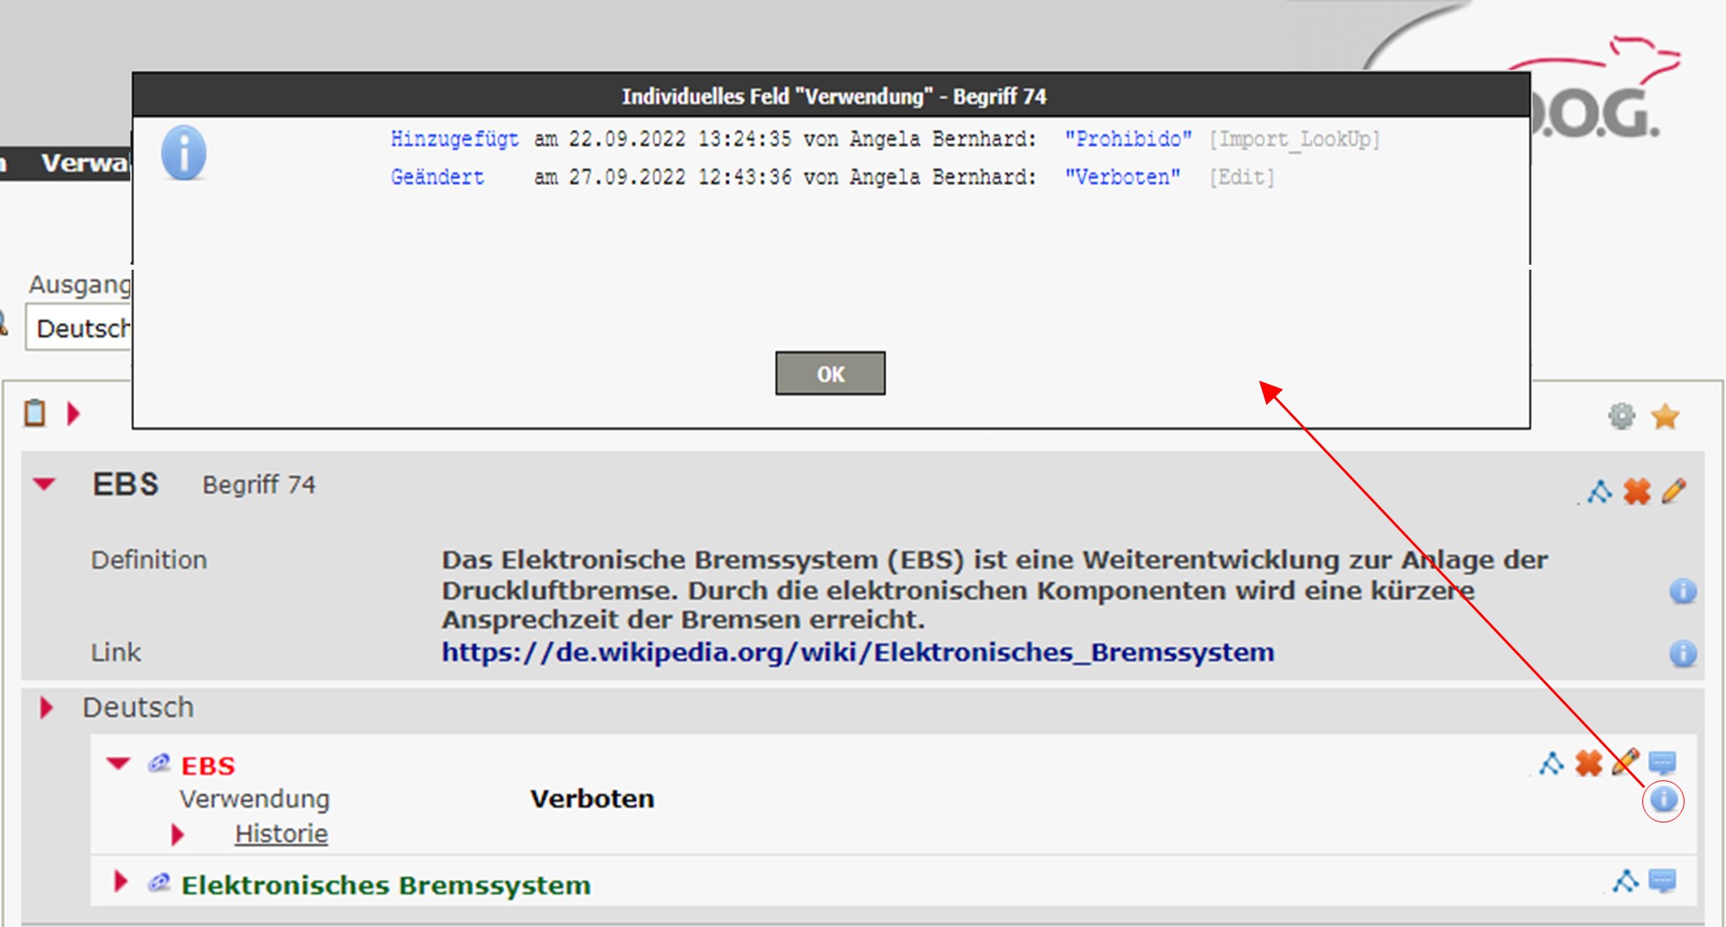Open info icon for Verwendung field
The height and width of the screenshot is (927, 1726).
[1663, 800]
